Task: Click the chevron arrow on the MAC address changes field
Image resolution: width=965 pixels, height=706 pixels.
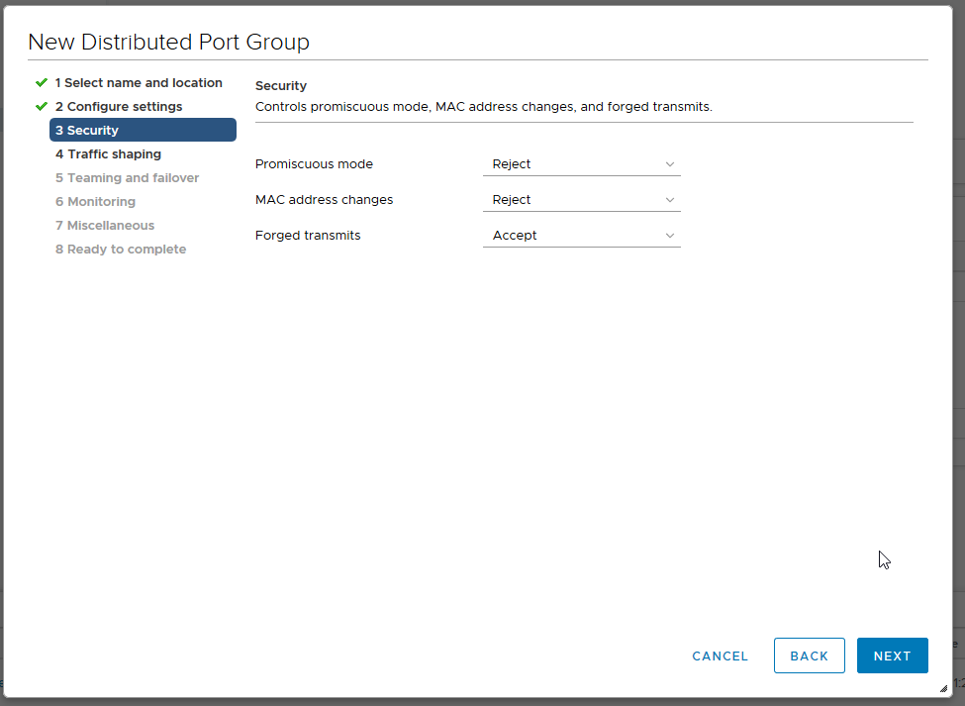Action: pyautogui.click(x=671, y=199)
